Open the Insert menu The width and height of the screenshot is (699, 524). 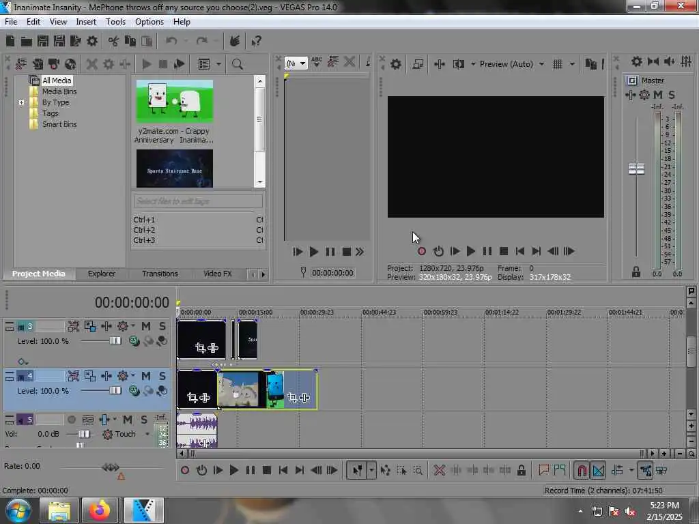[86, 22]
